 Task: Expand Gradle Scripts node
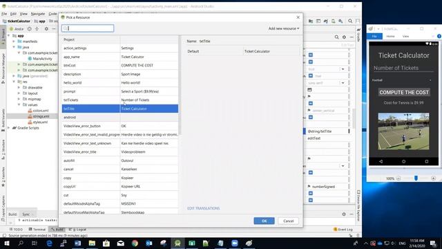pos(9,128)
